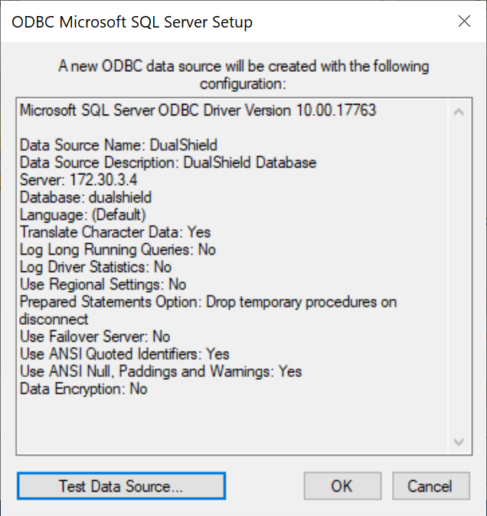Viewport: 487px width, 516px height.
Task: Click the Use Failover Server line
Action: [x=95, y=336]
